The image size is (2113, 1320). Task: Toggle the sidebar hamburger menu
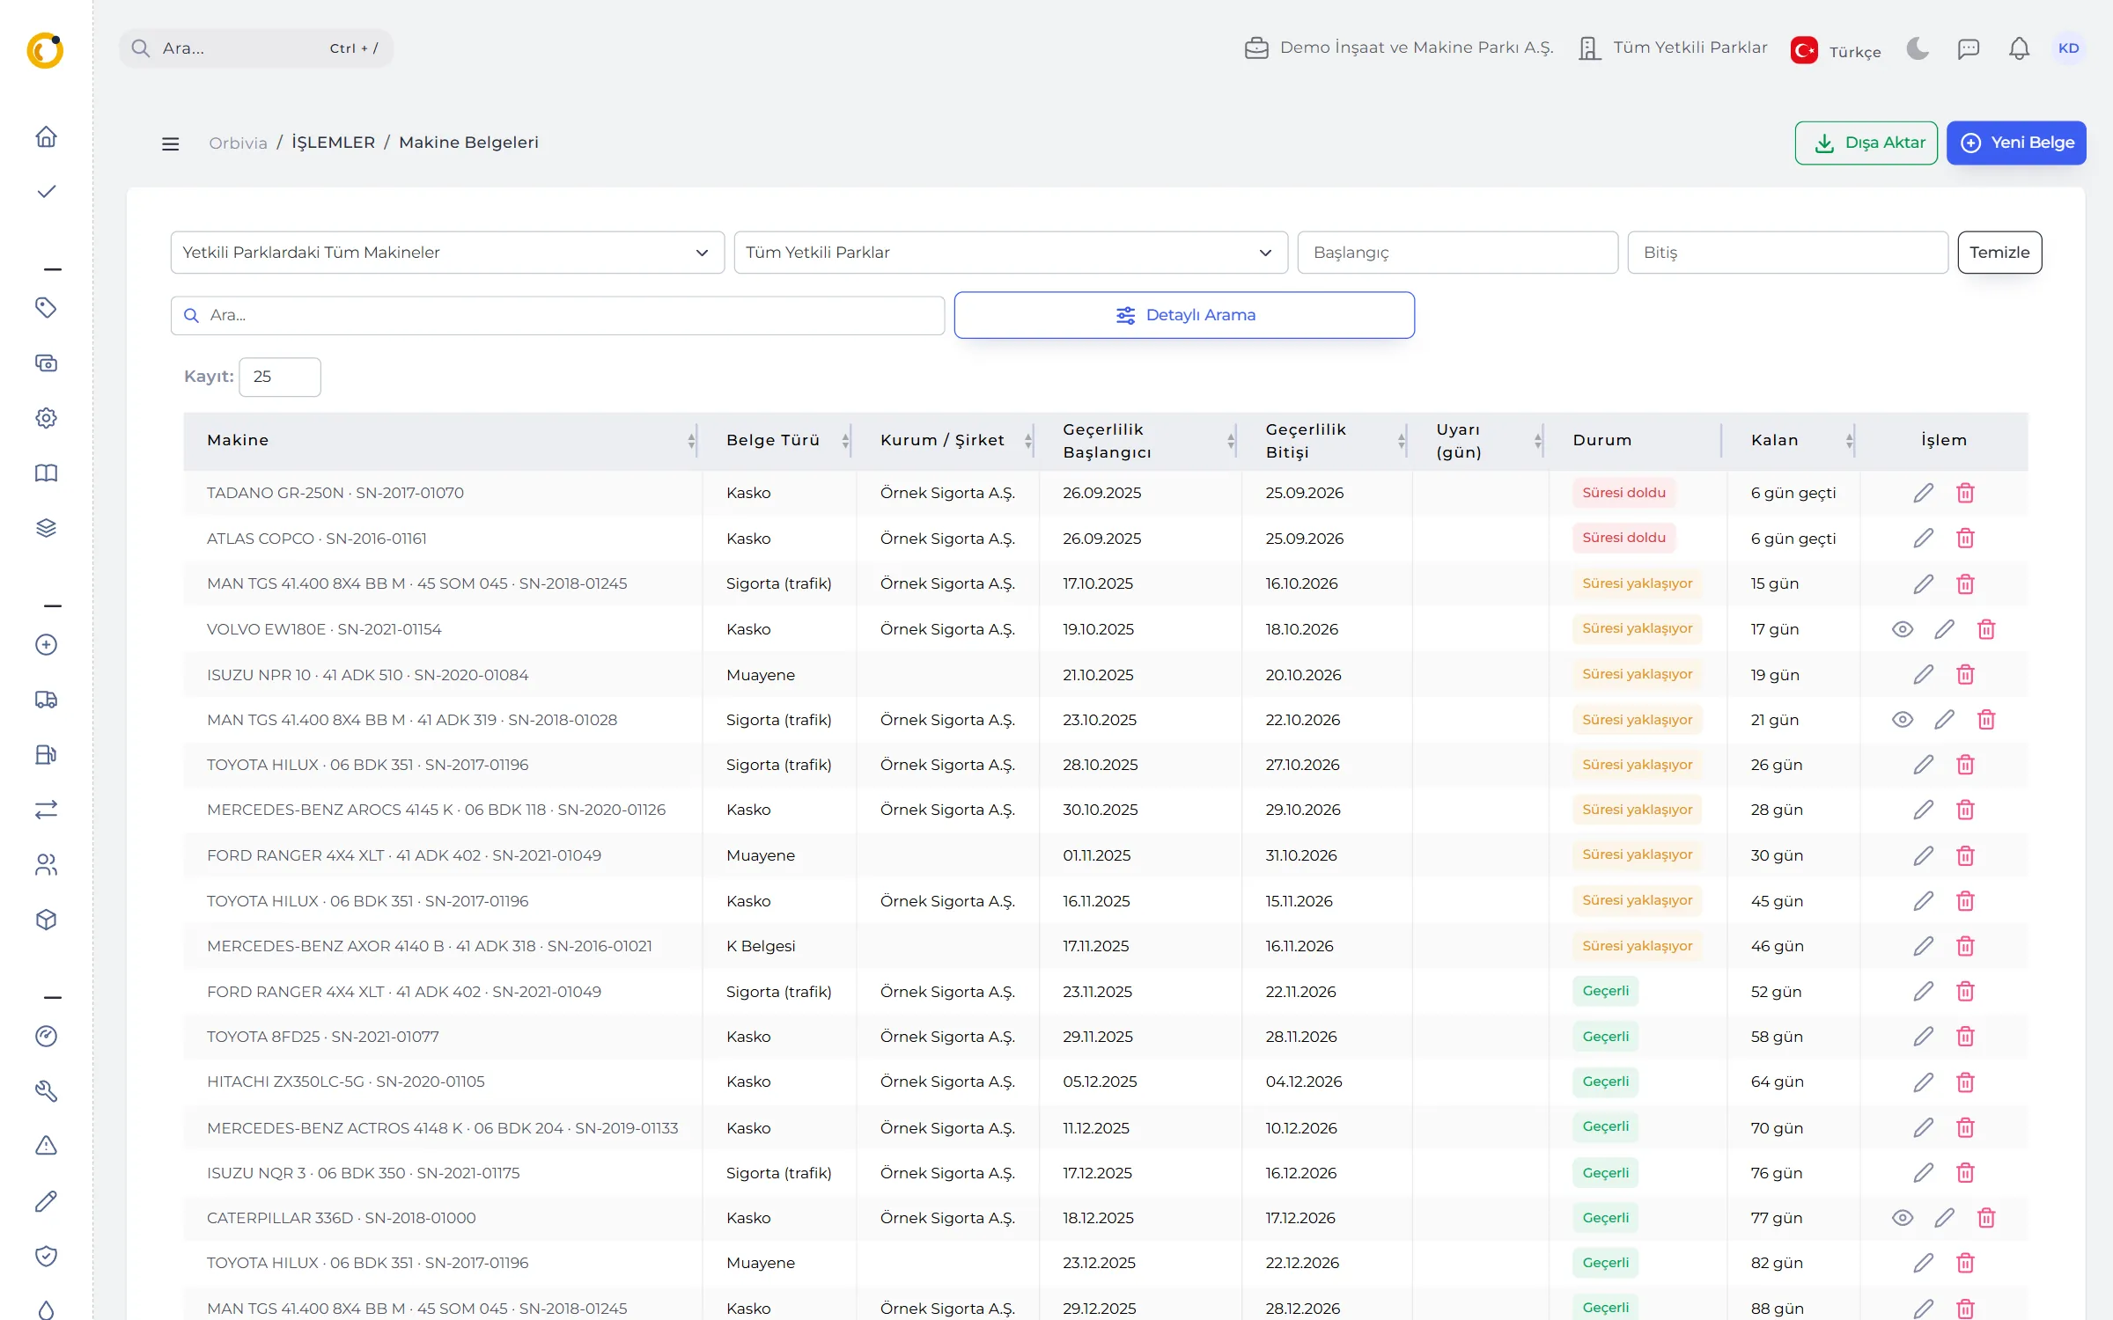(x=170, y=143)
